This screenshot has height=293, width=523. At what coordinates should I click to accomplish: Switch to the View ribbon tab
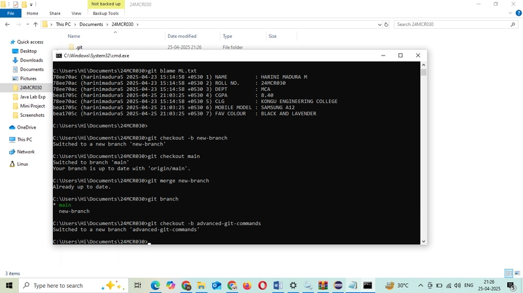[x=76, y=13]
